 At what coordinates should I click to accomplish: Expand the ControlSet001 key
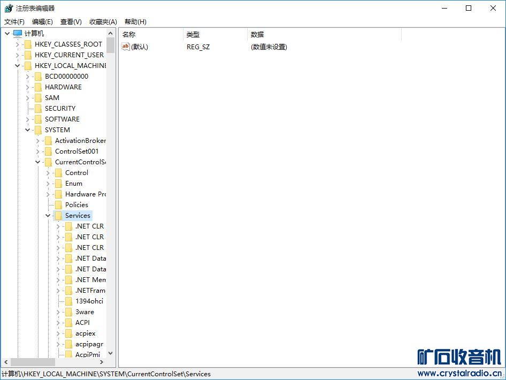tap(38, 151)
